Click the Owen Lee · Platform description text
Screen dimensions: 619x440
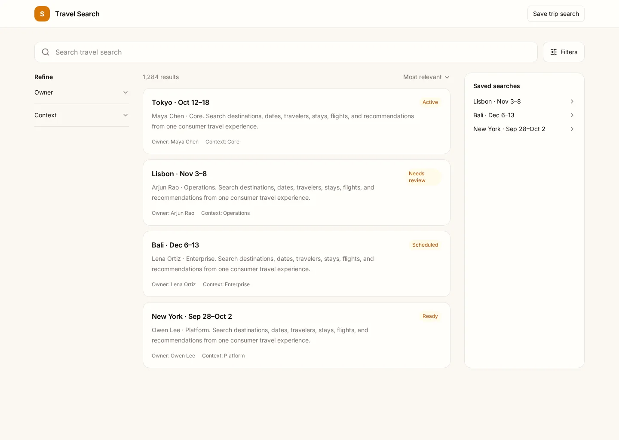coord(260,335)
